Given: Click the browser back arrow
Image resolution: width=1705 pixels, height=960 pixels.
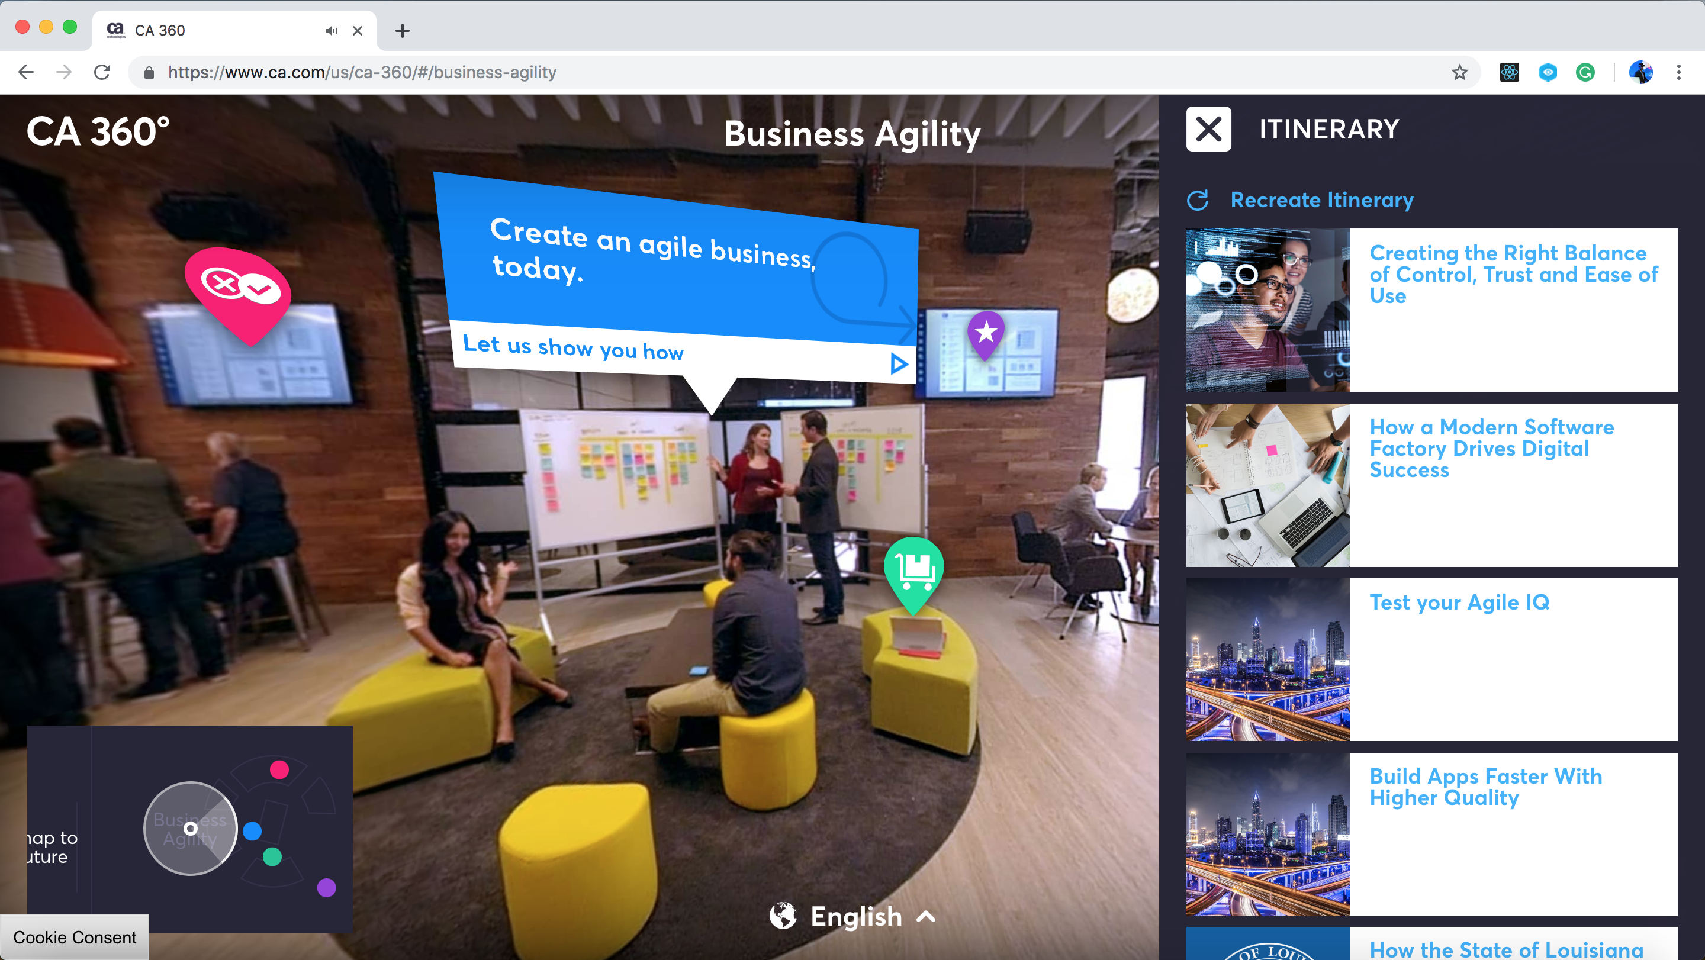Looking at the screenshot, I should pos(26,72).
